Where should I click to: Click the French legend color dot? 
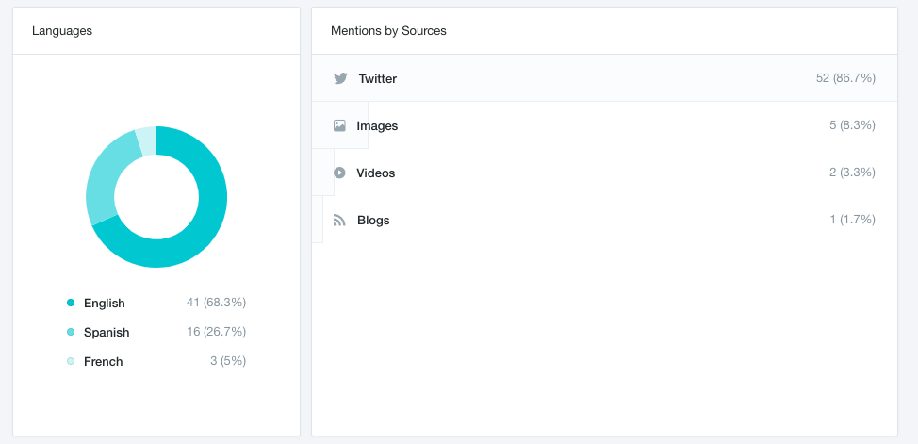[x=71, y=361]
